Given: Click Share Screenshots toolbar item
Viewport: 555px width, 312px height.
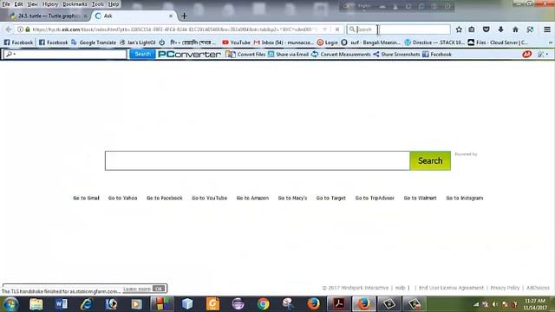Looking at the screenshot, I should pos(396,54).
